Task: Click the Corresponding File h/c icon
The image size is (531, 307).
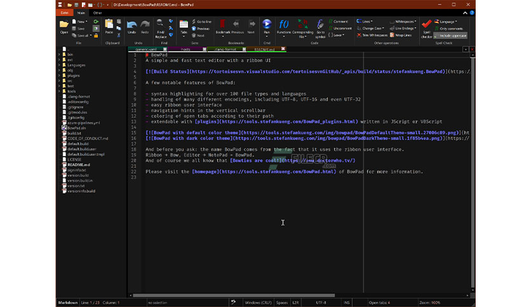Action: [x=302, y=24]
